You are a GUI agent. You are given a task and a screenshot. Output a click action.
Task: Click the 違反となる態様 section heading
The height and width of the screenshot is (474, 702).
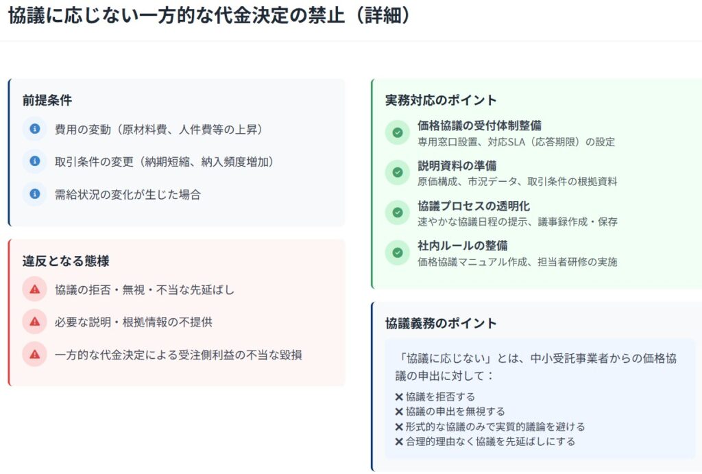(66, 261)
